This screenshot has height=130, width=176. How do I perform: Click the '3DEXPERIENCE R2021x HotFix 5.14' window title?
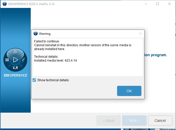pyautogui.click(x=31, y=4)
